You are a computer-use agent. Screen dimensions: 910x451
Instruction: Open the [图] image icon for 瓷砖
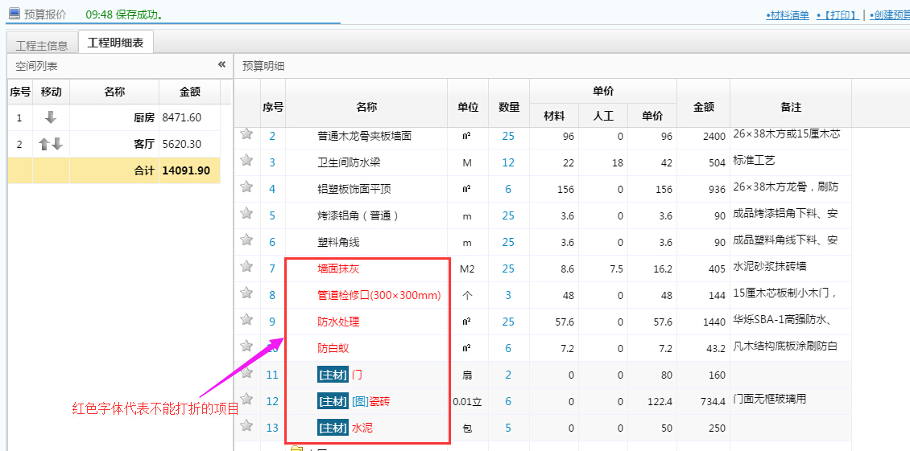point(360,401)
